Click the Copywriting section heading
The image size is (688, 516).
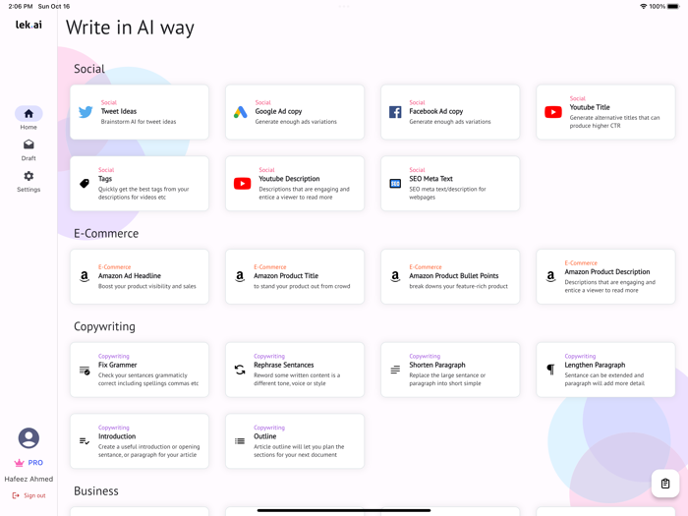click(104, 326)
